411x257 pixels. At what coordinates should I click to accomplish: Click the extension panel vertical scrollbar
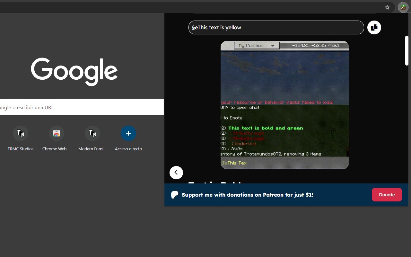pos(407,50)
